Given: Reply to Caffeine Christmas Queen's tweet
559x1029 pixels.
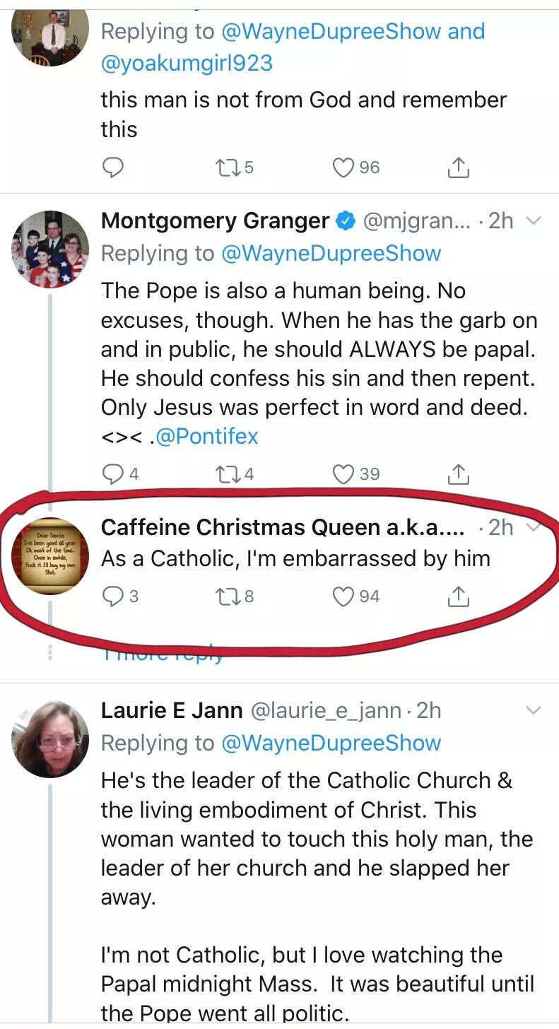Looking at the screenshot, I should (113, 597).
